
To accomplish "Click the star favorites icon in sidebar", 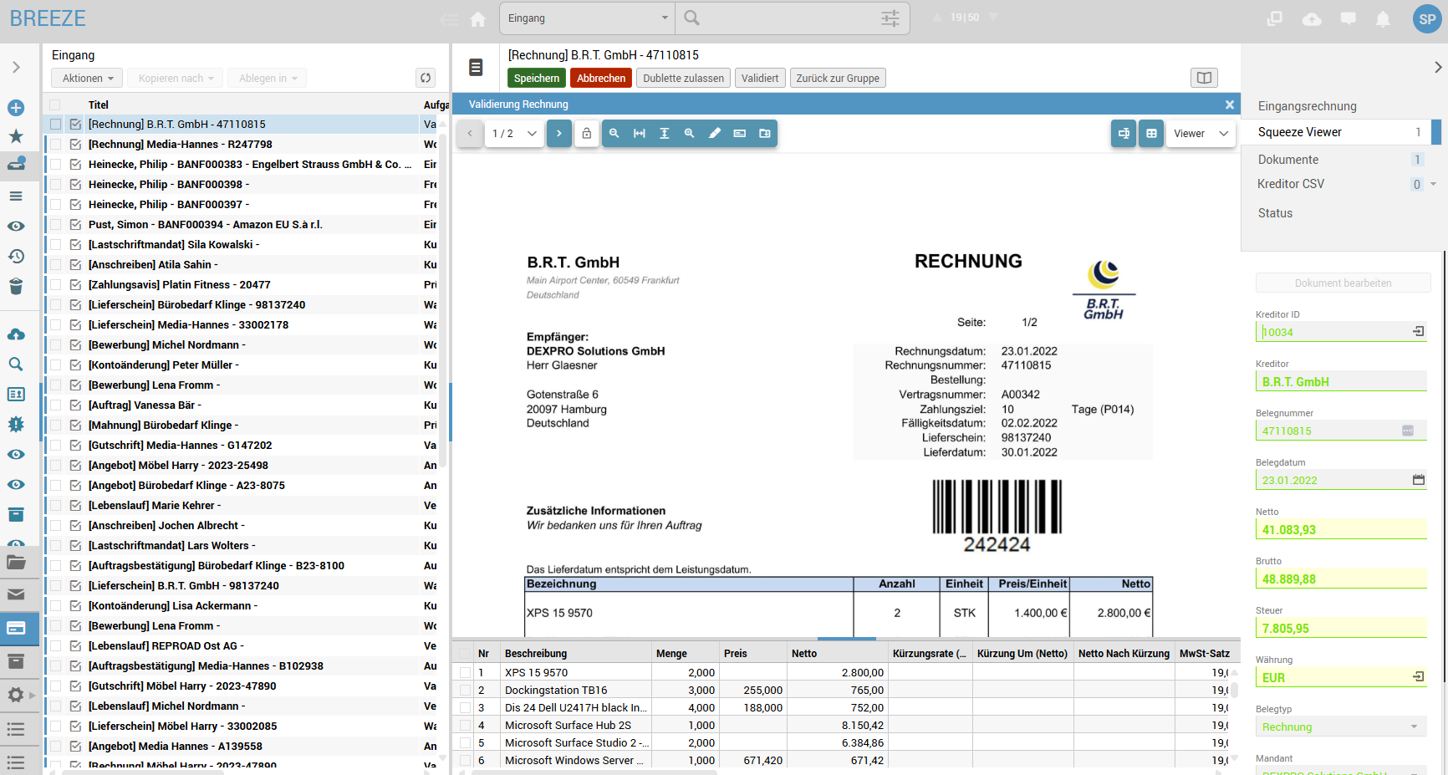I will [x=16, y=136].
